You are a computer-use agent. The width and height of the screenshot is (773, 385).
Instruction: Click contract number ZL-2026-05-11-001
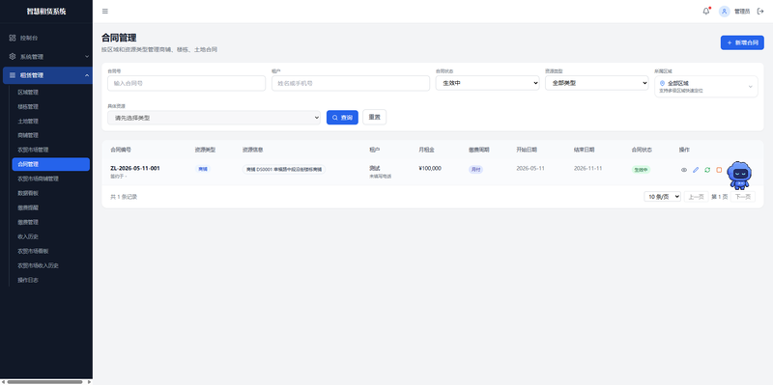click(135, 168)
